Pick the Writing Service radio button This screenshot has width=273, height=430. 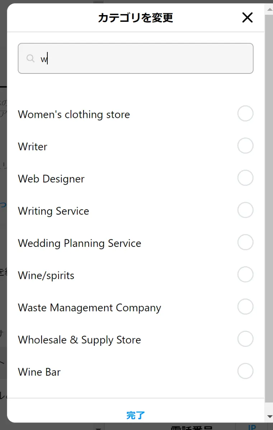(245, 210)
